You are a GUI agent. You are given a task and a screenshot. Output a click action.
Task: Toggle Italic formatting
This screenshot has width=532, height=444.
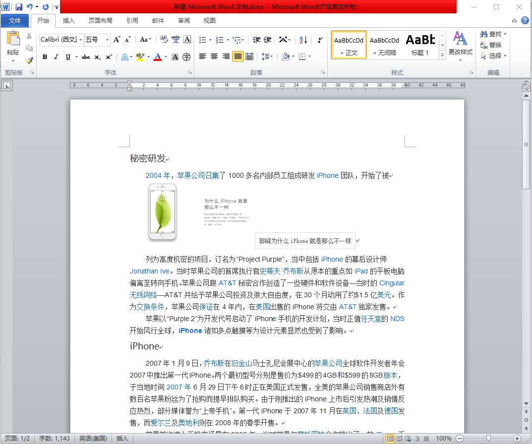[56, 57]
